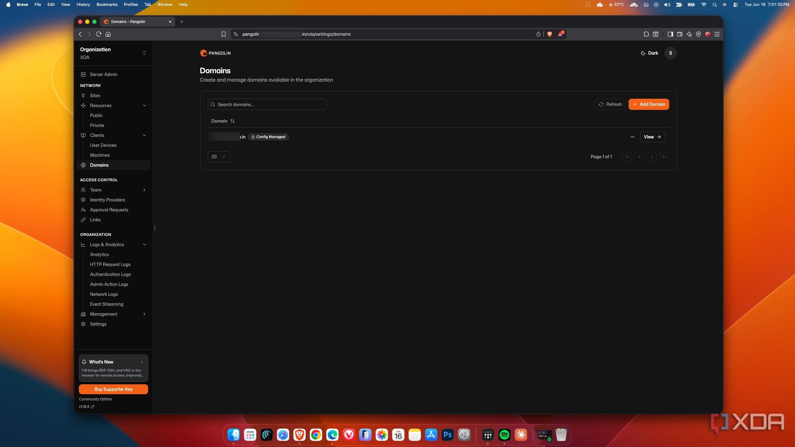Click the Refresh button
Screen dimensions: 795x447
coord(610,104)
